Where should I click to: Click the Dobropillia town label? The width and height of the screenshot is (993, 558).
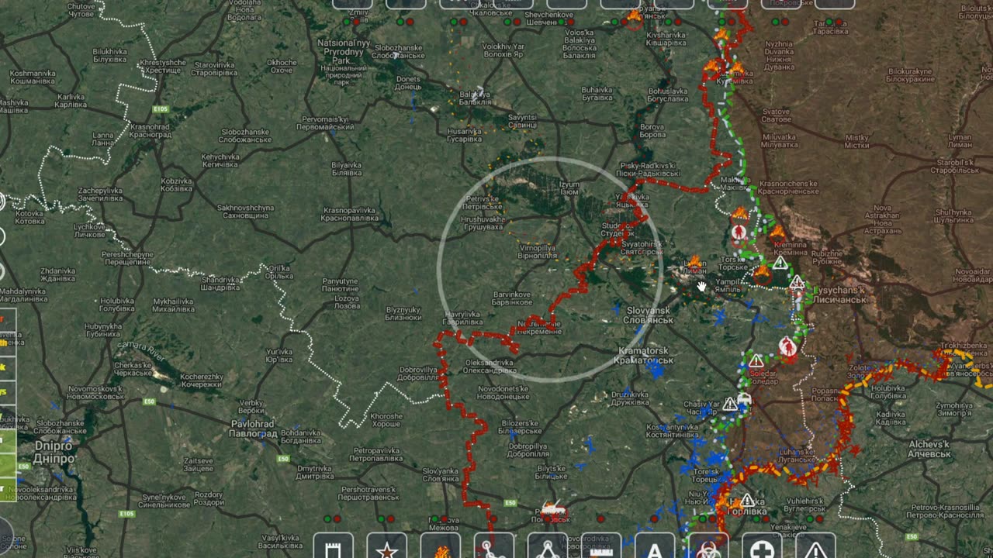(x=527, y=450)
